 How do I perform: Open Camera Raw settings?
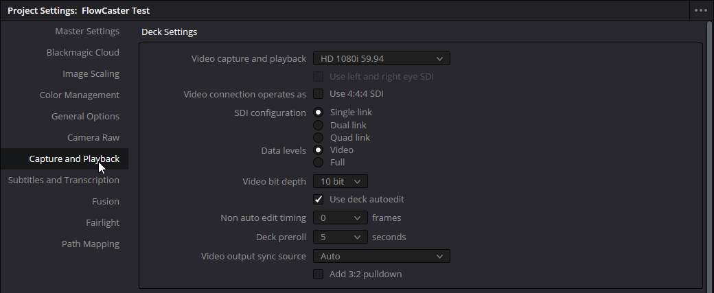93,137
